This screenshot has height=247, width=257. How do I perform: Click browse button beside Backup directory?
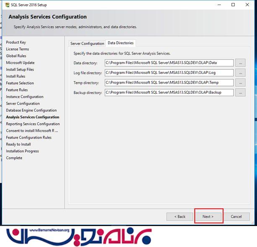240,92
